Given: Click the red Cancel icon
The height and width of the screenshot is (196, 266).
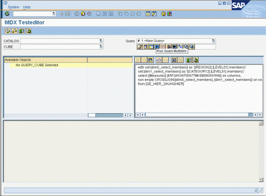Looking at the screenshot, I should point(89,14).
